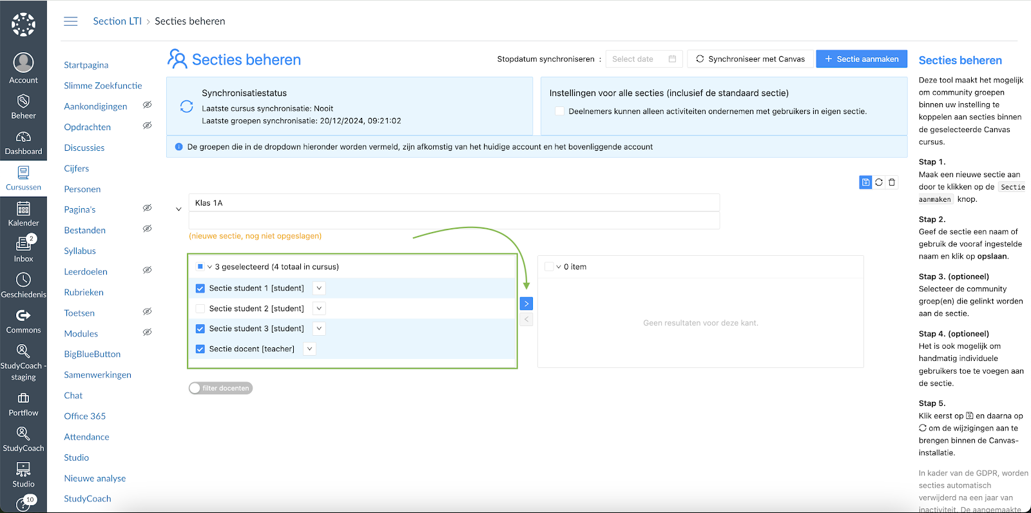The image size is (1031, 513).
Task: Open Discussies in course menu
Action: 84,148
